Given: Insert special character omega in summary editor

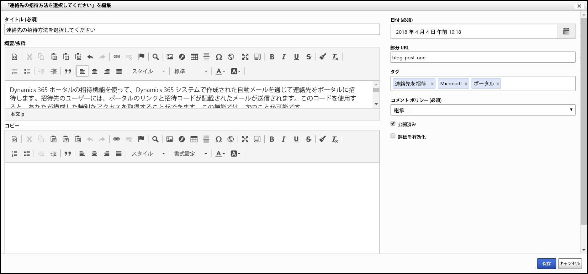Looking at the screenshot, I should 219,57.
